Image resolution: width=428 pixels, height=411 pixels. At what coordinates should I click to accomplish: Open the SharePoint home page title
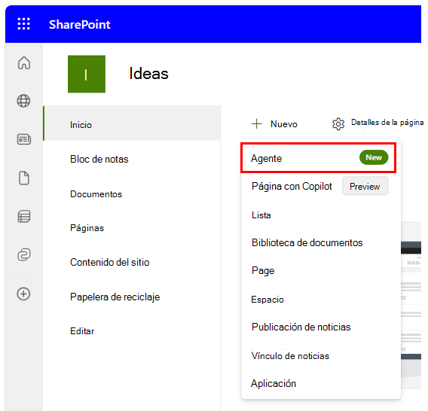pyautogui.click(x=79, y=25)
